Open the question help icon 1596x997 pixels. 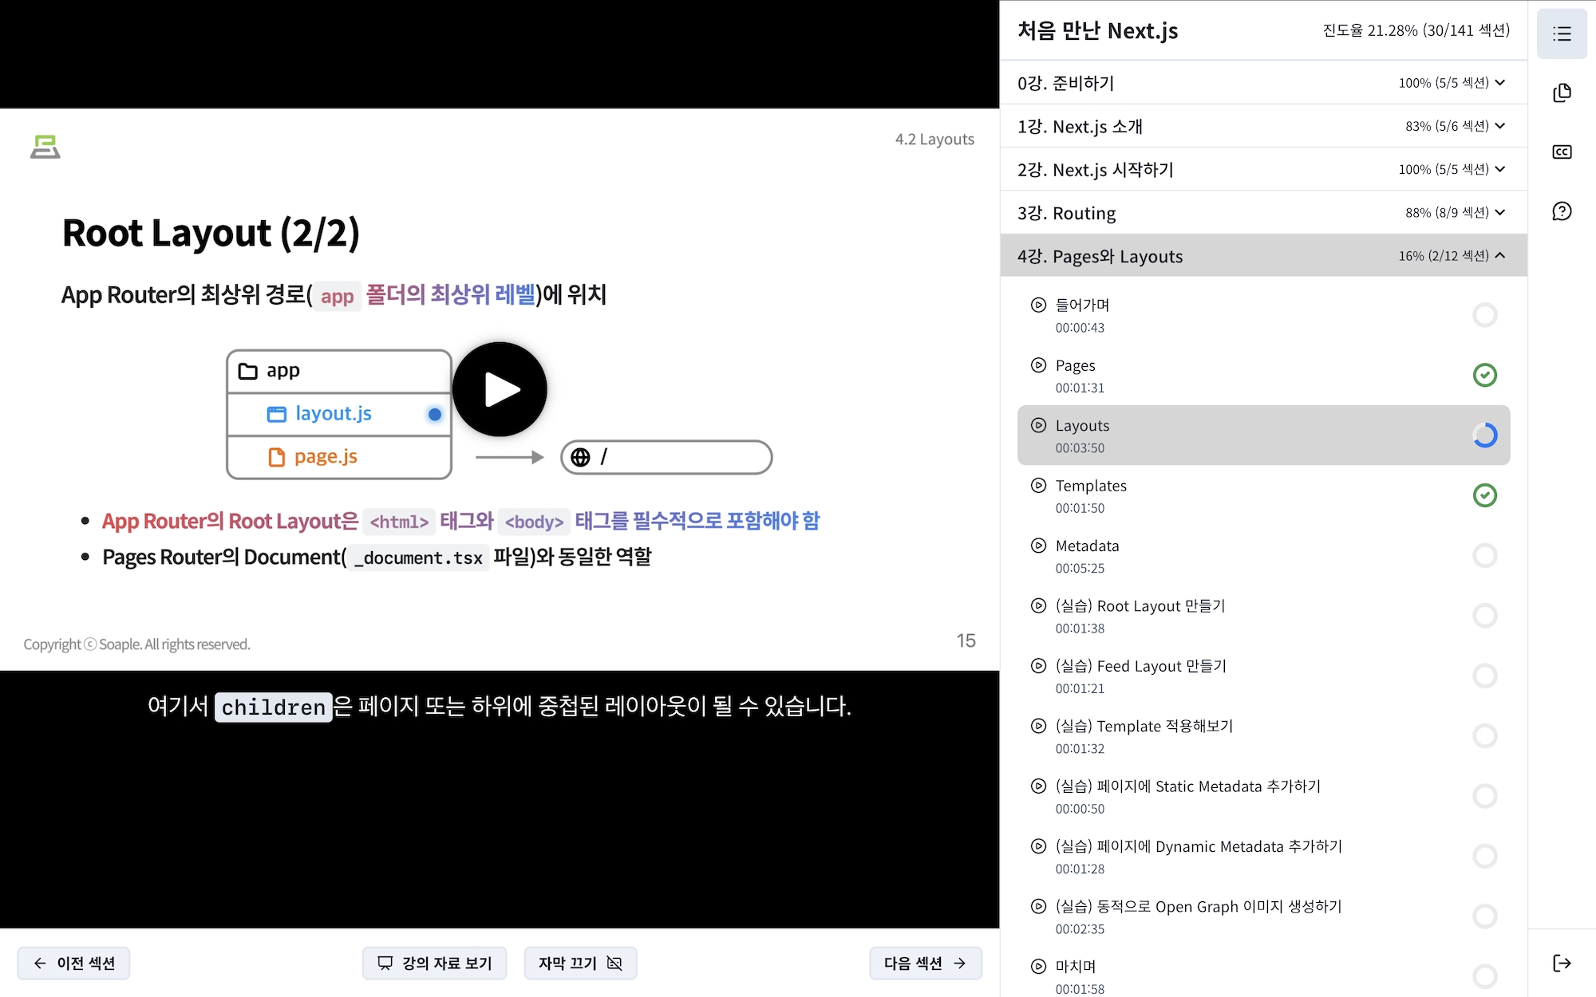point(1562,211)
